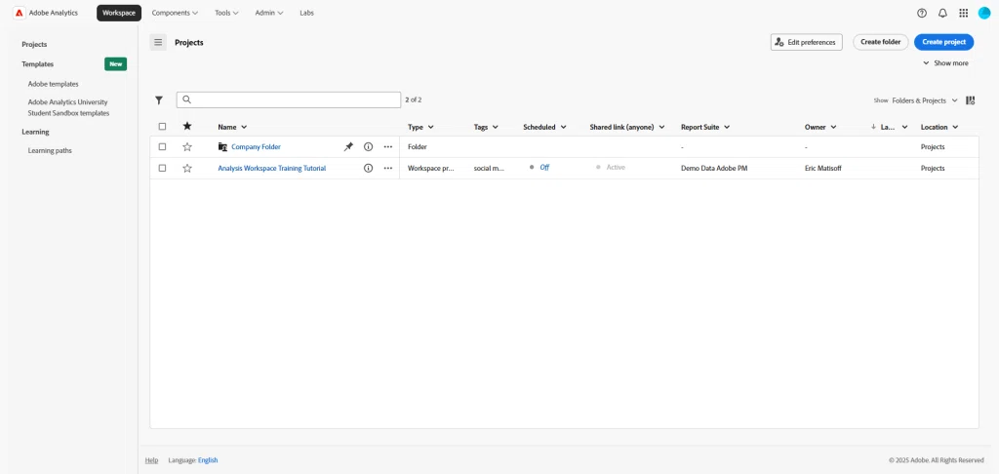Viewport: 999px width, 474px height.
Task: Check the Company Folder row checkbox
Action: 162,146
